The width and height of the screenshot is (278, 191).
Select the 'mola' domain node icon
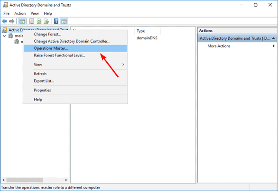click(11, 36)
